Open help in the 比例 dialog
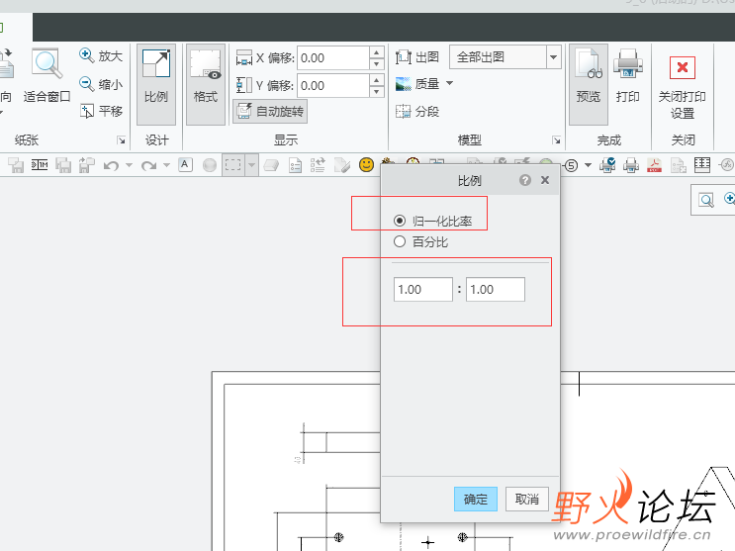This screenshot has width=735, height=551. [525, 180]
